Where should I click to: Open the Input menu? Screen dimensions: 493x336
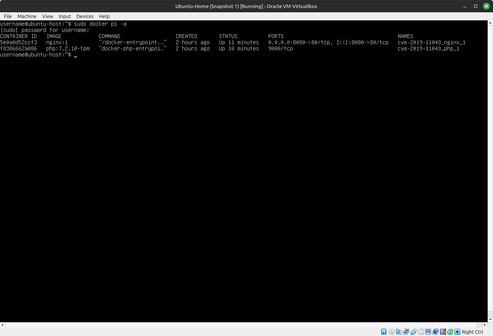[x=65, y=16]
